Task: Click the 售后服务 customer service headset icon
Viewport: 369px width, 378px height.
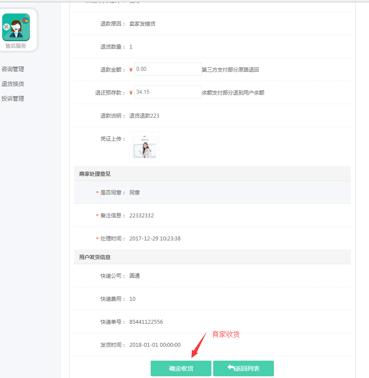Action: tap(16, 27)
